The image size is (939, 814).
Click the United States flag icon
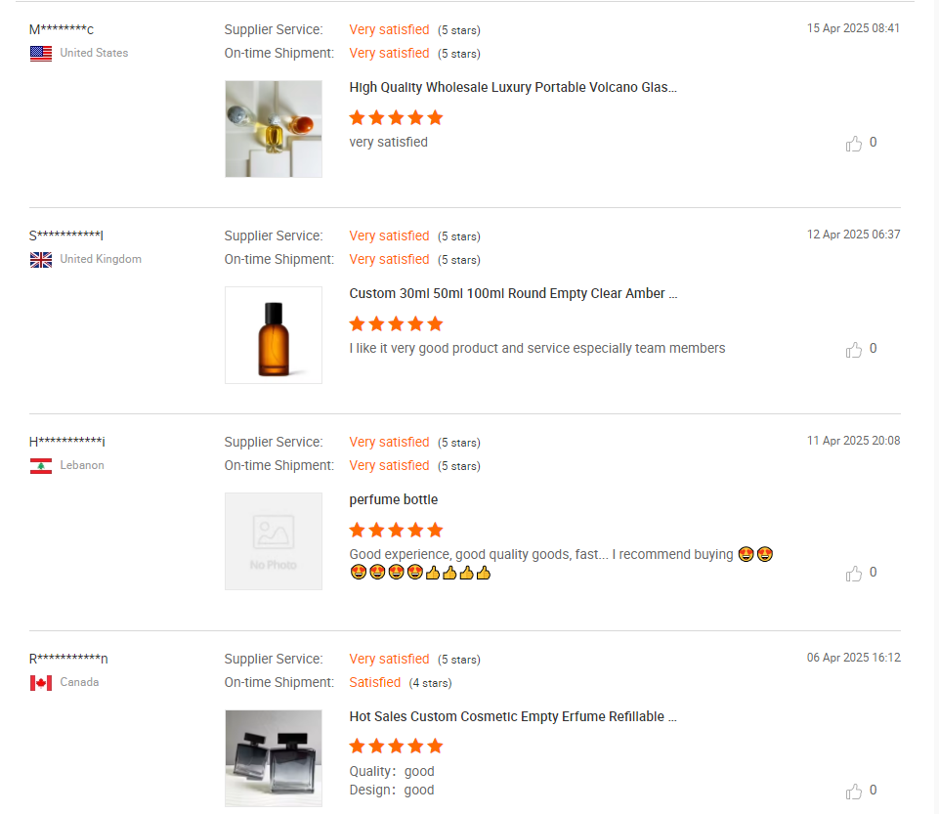coord(41,54)
